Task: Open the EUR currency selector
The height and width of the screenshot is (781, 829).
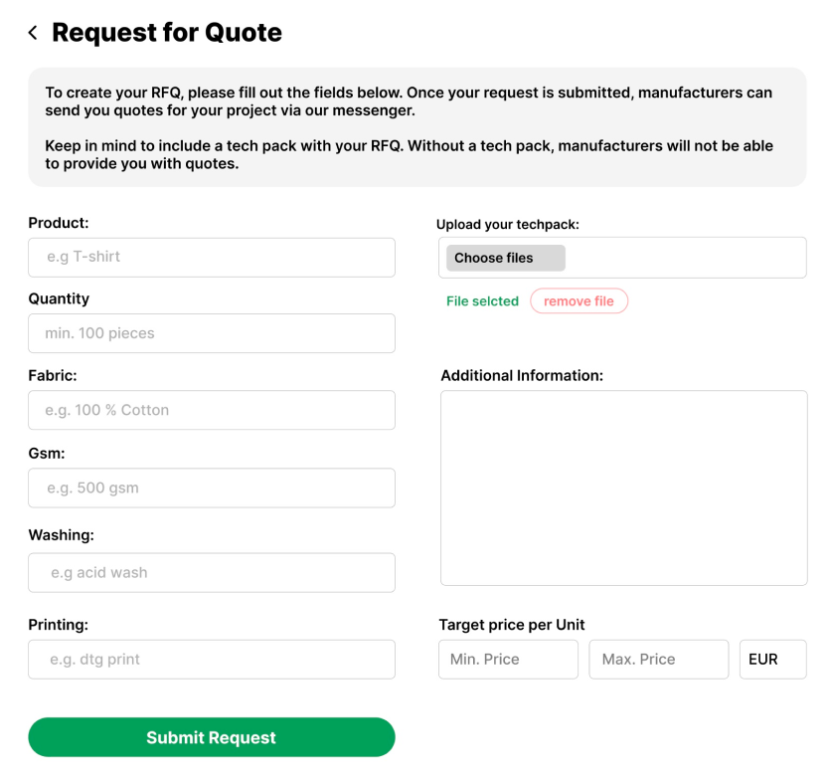Action: point(773,660)
